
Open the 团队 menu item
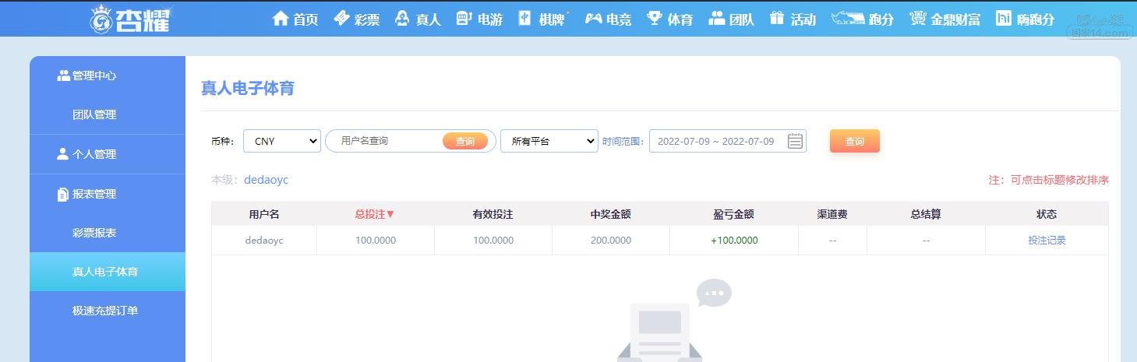[742, 19]
